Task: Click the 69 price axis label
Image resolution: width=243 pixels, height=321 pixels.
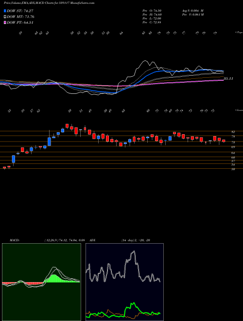Action: coord(233,147)
